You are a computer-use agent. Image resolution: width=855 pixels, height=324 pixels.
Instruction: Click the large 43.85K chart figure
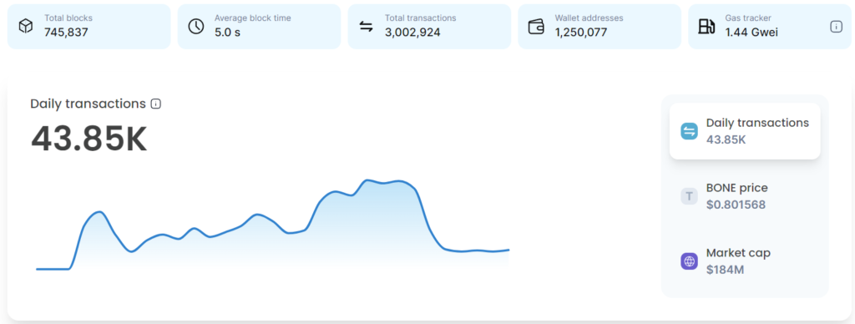tap(89, 139)
